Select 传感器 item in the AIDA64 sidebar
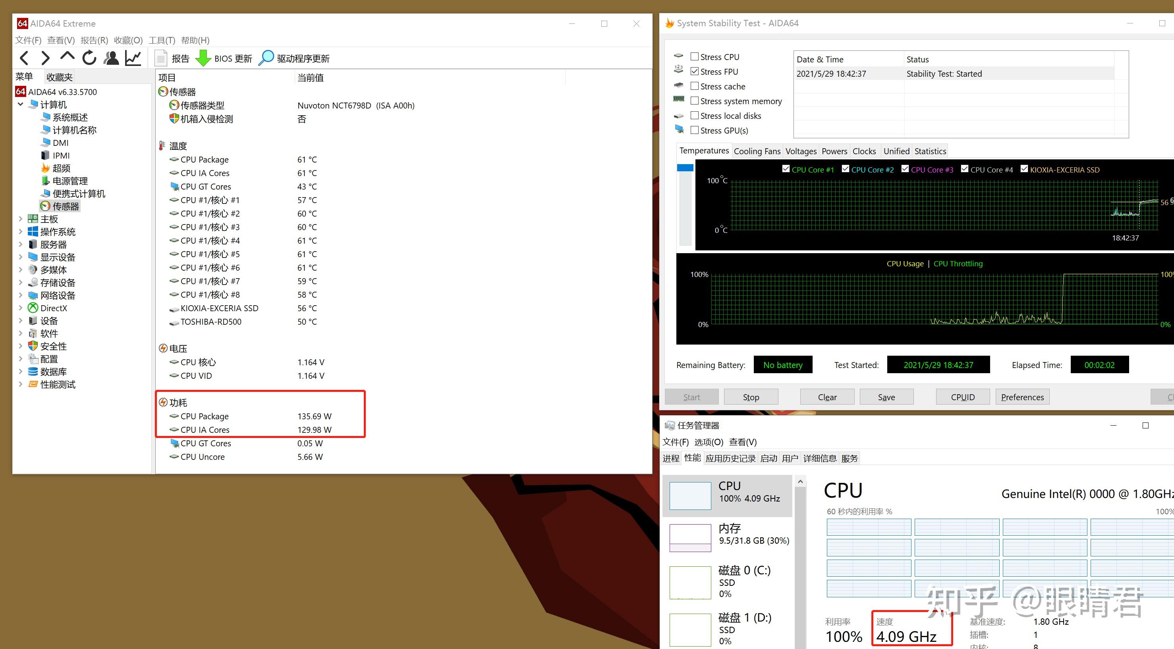 click(x=65, y=206)
